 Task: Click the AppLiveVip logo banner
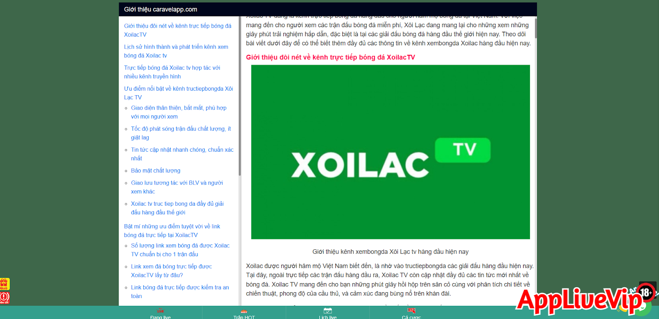point(577,300)
